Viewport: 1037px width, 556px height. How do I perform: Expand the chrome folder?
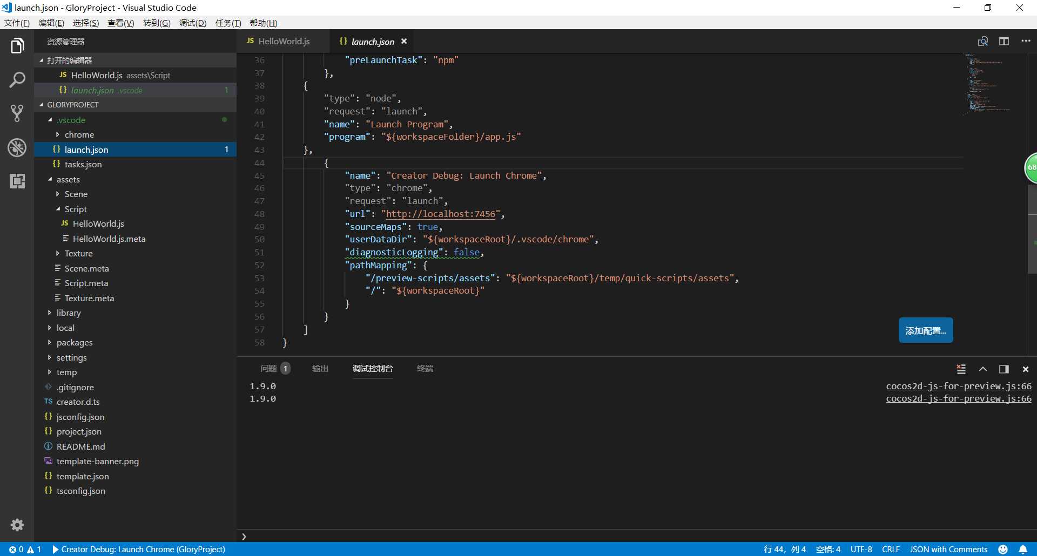135,134
